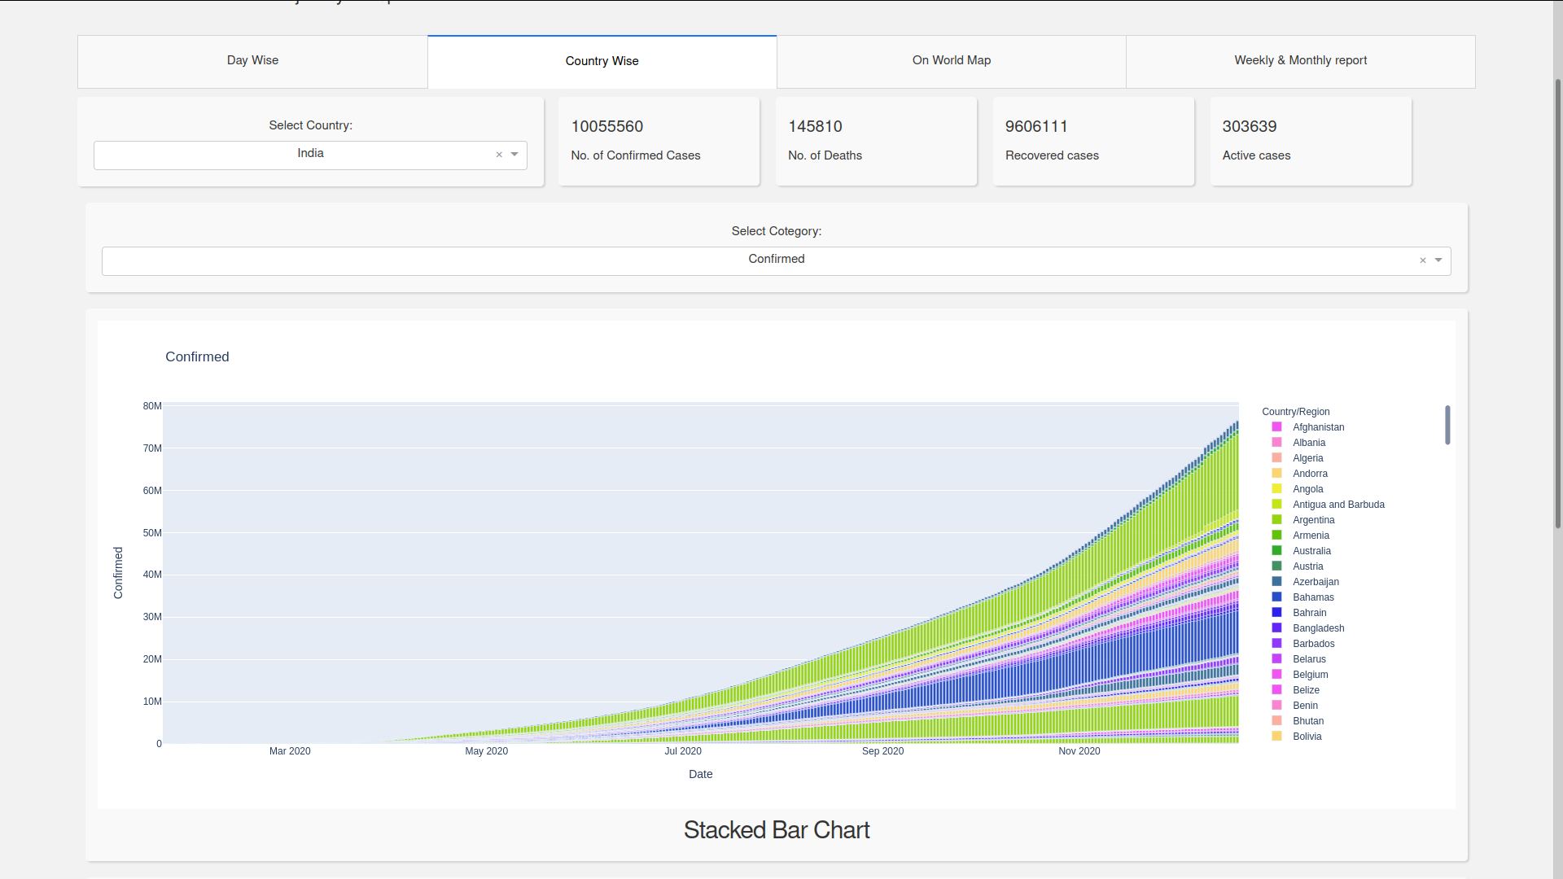
Task: Click the Confirmed Cases count value
Action: [607, 125]
